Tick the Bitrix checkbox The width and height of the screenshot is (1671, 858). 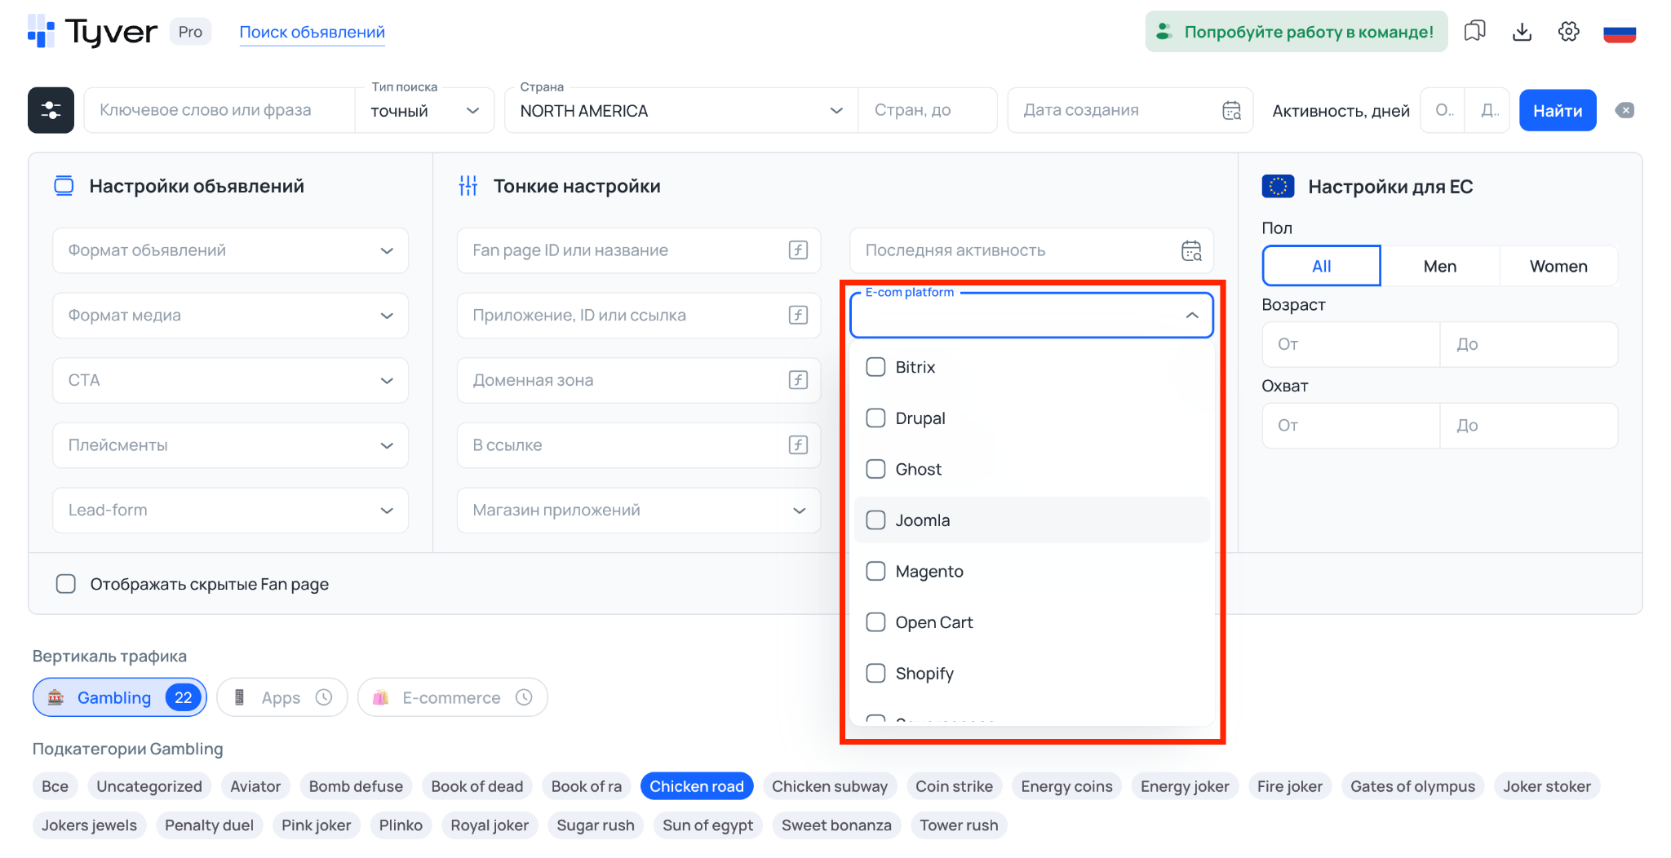tap(875, 367)
